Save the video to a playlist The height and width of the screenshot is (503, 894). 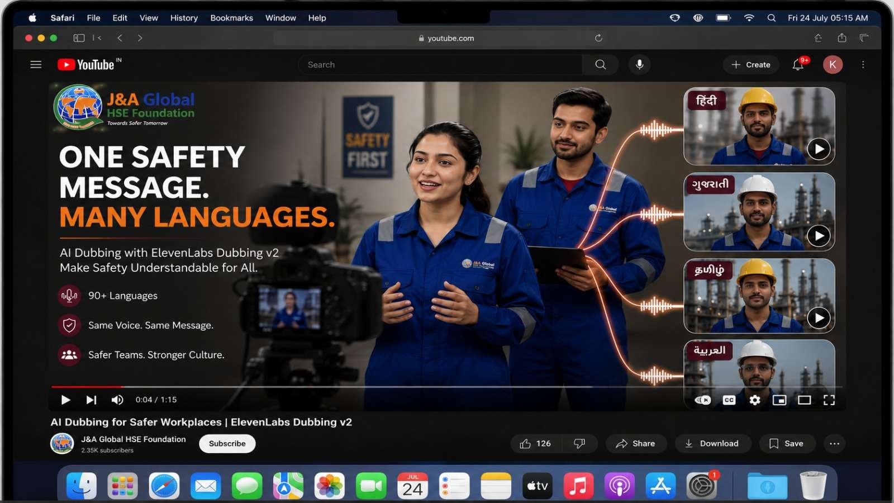coord(787,444)
